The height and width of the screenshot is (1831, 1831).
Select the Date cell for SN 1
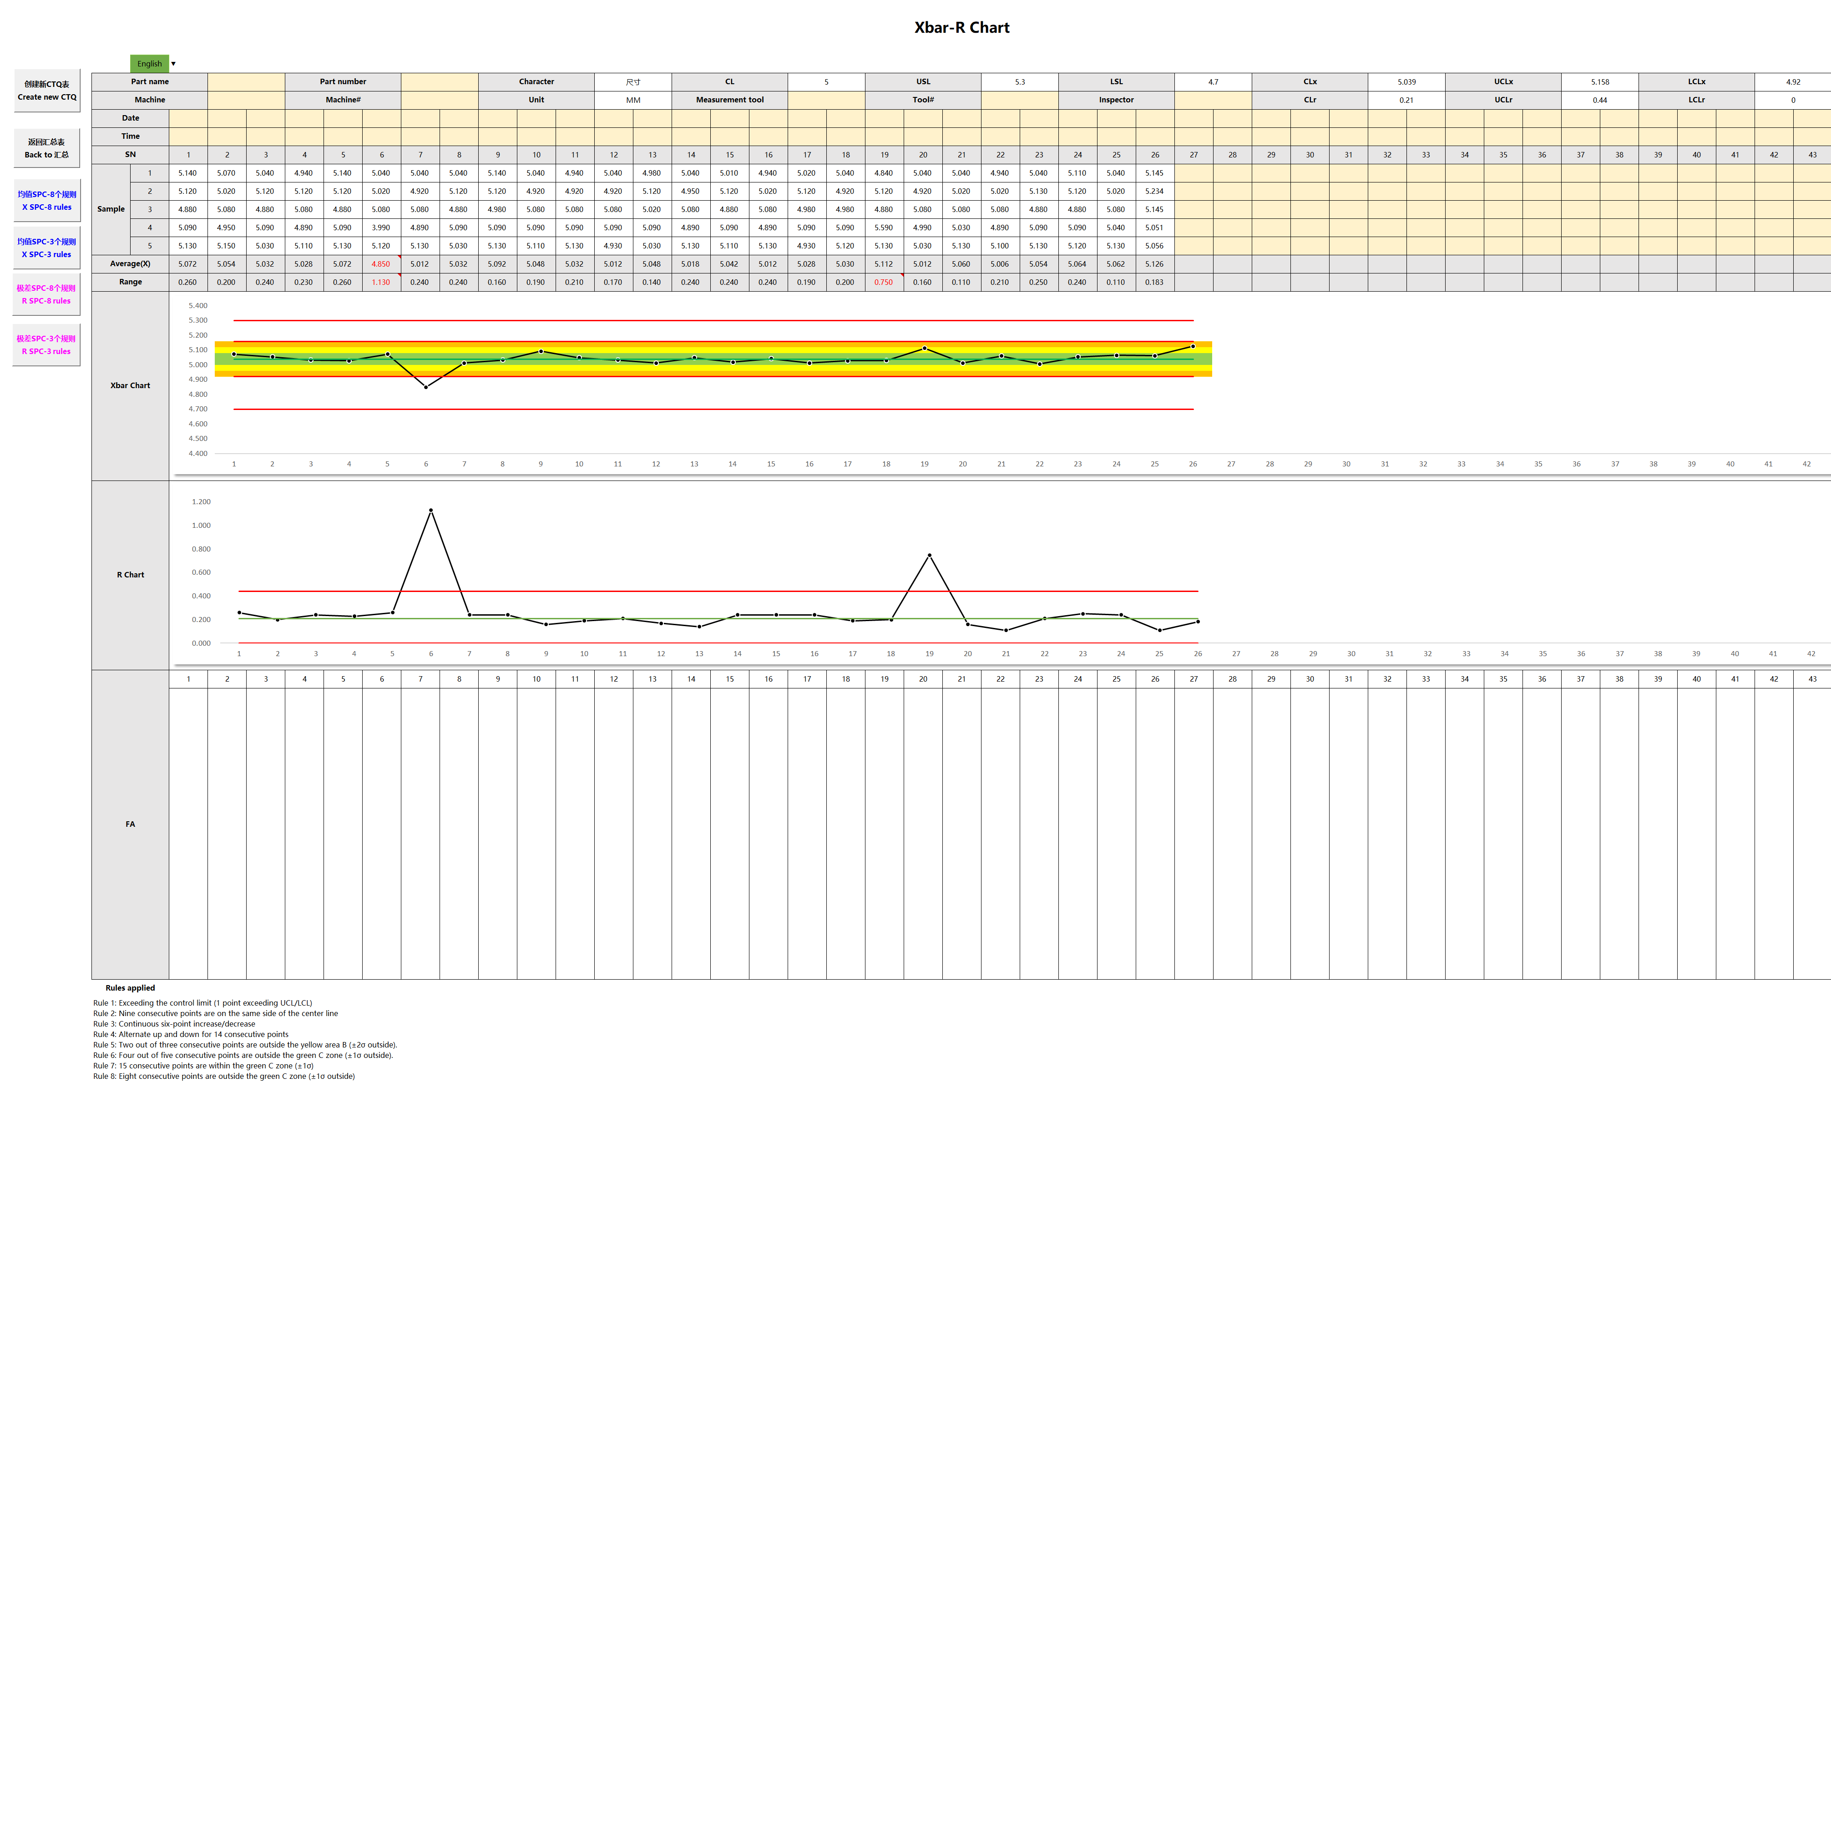pyautogui.click(x=188, y=118)
